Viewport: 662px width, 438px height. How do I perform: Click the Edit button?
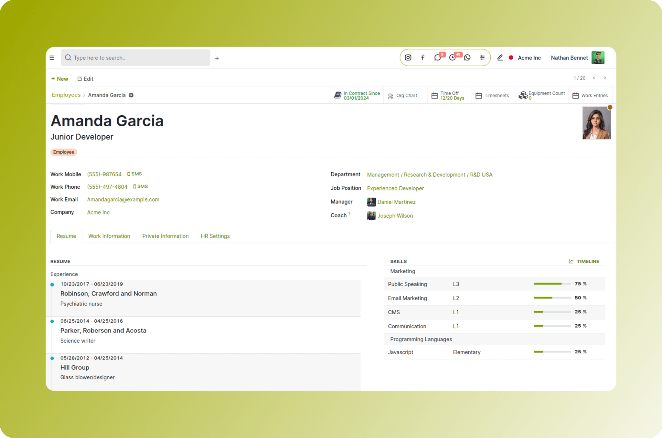[85, 79]
